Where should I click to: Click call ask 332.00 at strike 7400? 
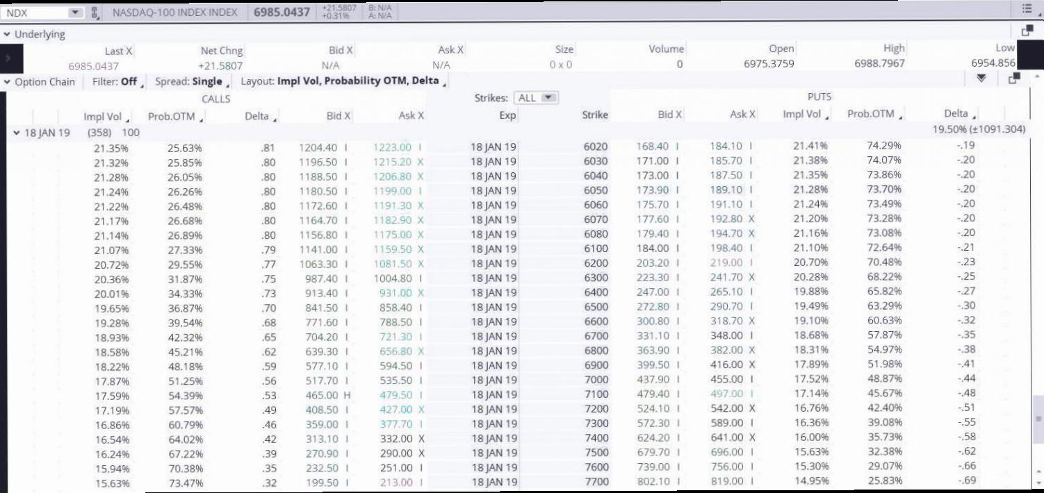click(x=395, y=439)
